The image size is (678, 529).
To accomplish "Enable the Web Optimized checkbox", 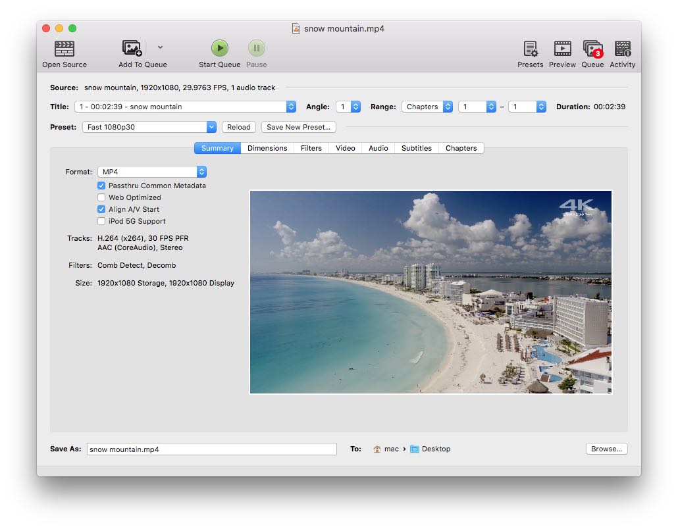I will point(101,197).
